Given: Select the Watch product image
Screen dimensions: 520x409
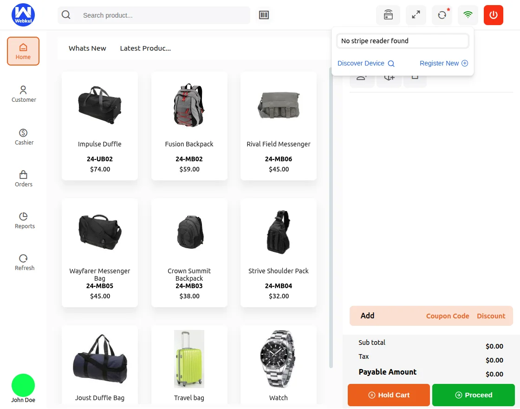Looking at the screenshot, I should click(x=278, y=359).
